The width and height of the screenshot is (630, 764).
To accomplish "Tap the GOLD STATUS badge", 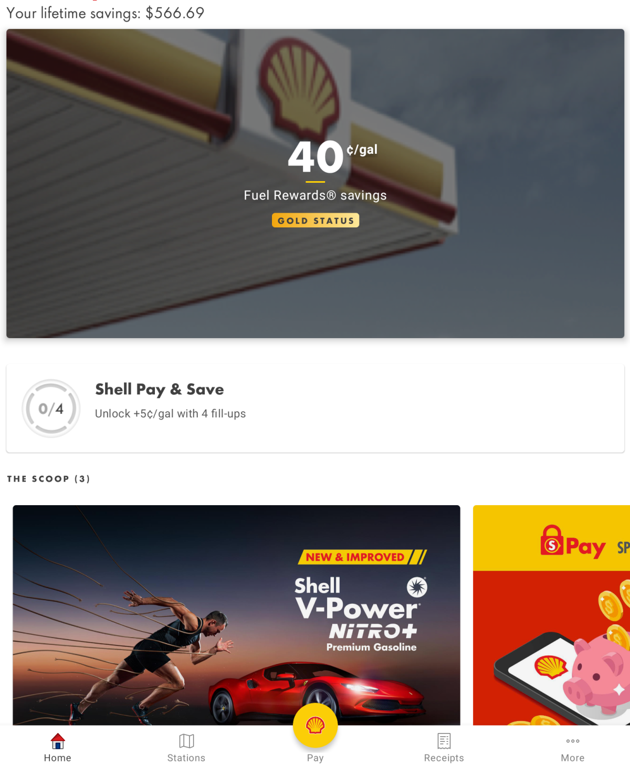I will [316, 221].
